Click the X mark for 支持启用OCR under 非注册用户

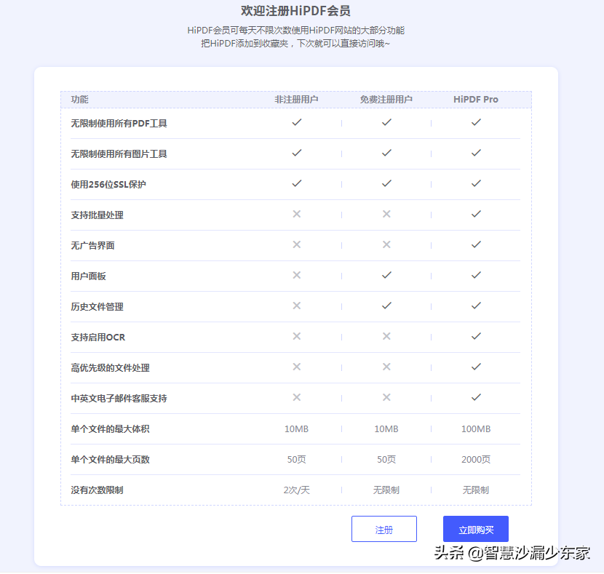297,336
